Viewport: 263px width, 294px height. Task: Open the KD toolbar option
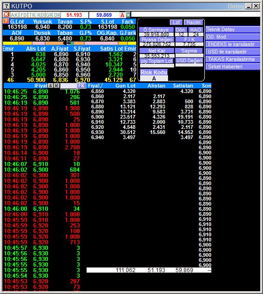[40, 15]
